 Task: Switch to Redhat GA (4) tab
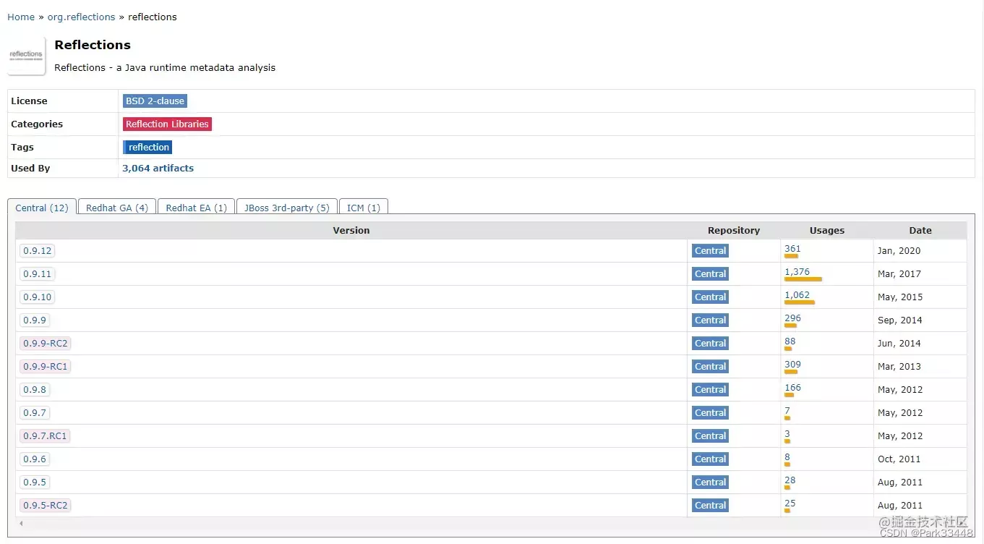click(x=117, y=208)
